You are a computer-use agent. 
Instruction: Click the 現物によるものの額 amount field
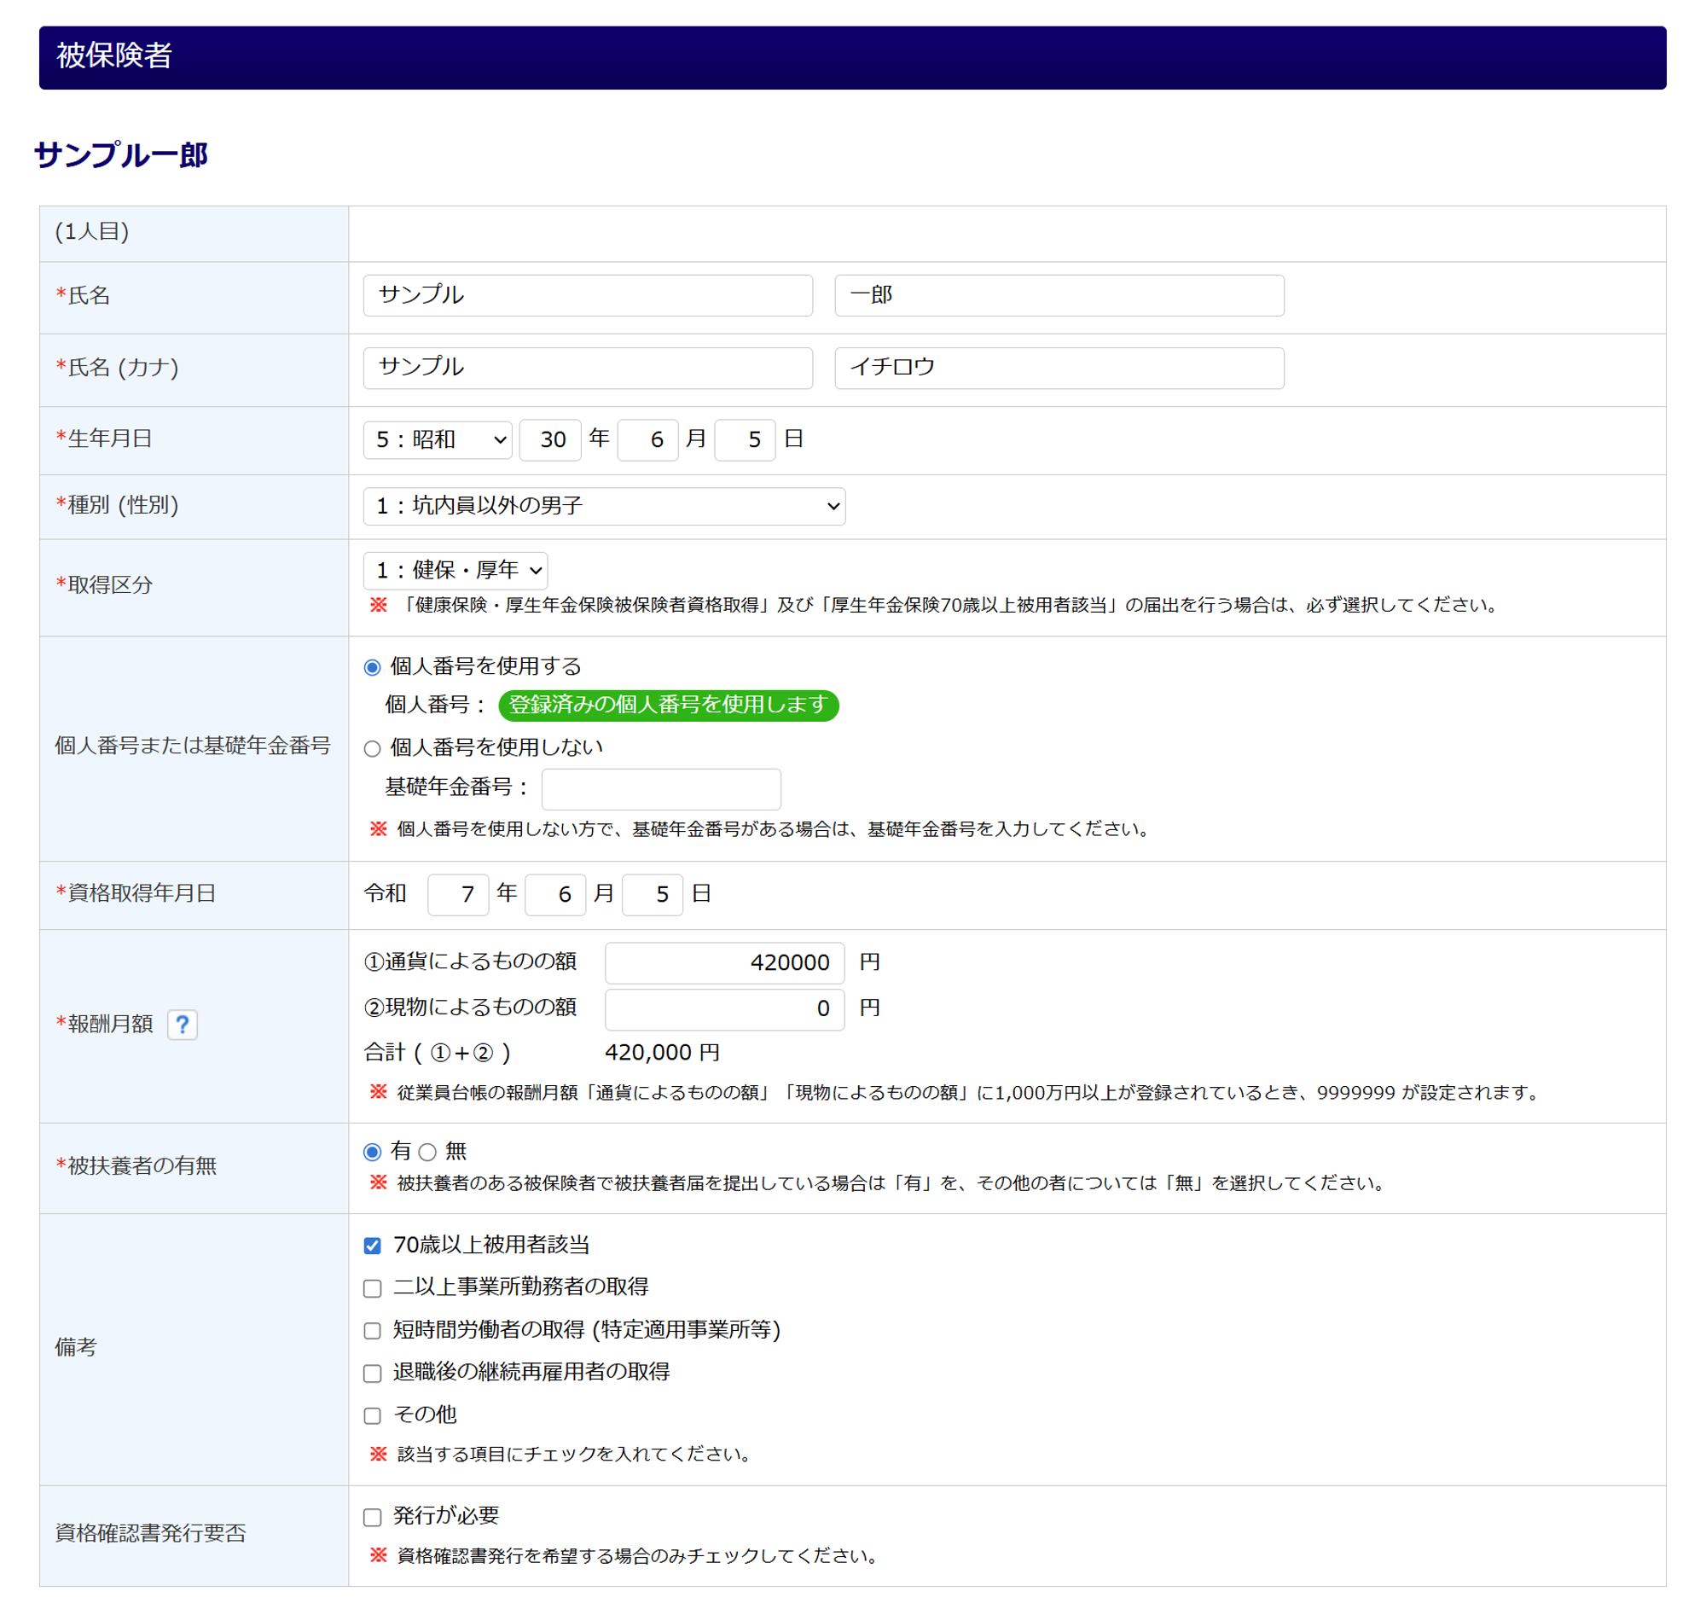coord(724,1008)
